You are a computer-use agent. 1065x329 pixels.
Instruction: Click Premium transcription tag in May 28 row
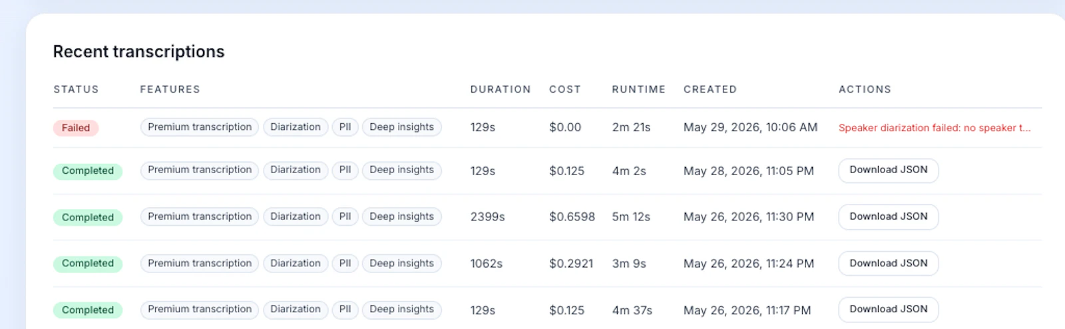(x=200, y=170)
